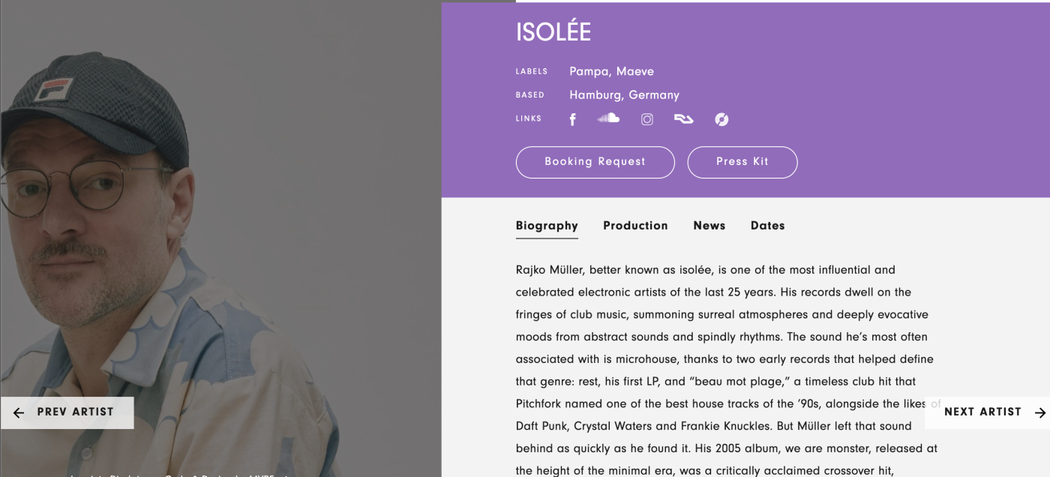Click the Hamburg, Germany location text
1050x477 pixels.
coord(624,95)
